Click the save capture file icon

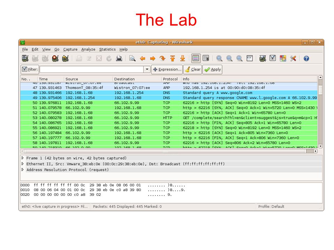89,58
